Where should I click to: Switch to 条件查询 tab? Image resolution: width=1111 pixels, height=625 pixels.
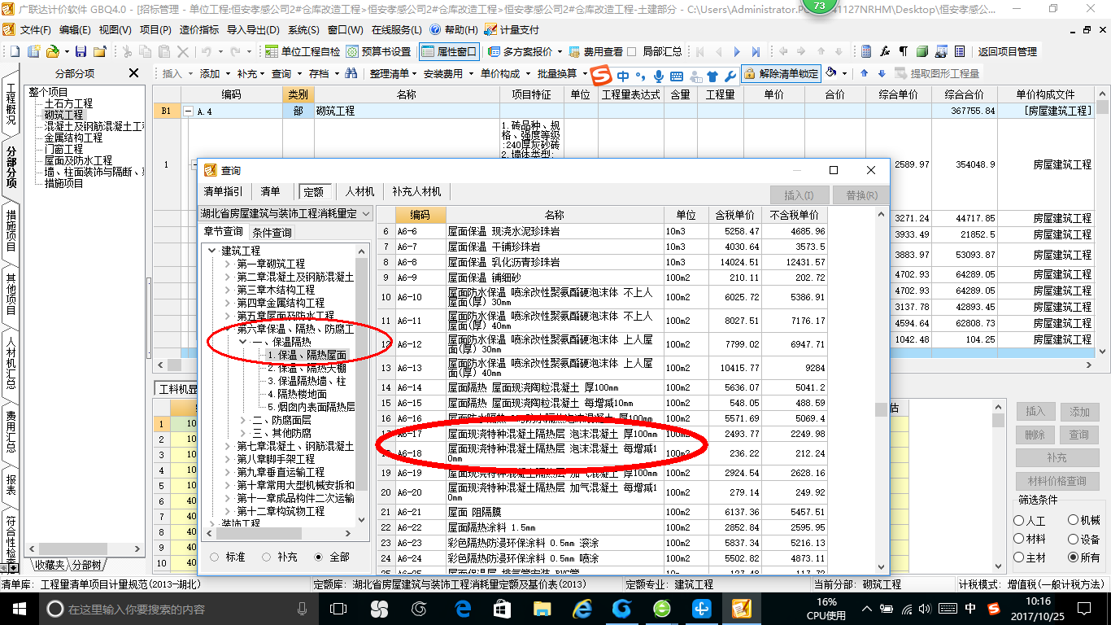pyautogui.click(x=272, y=232)
